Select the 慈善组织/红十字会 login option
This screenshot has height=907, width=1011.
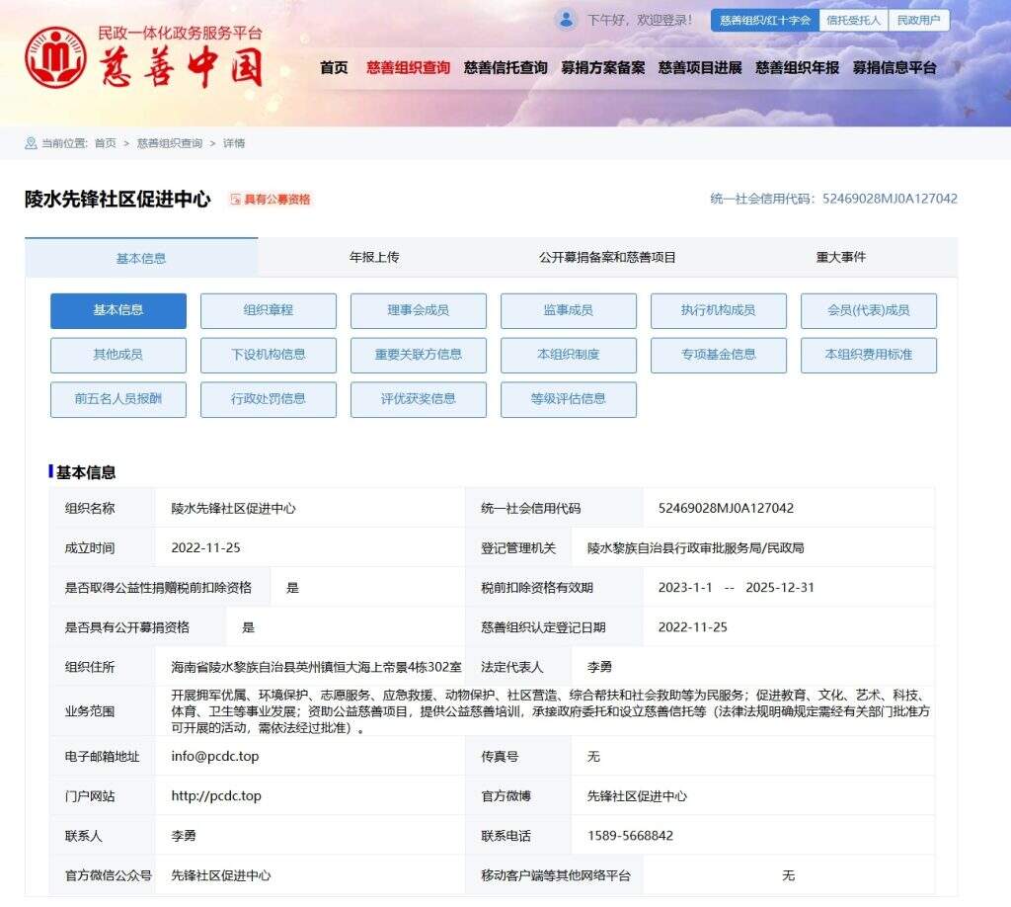(x=765, y=20)
